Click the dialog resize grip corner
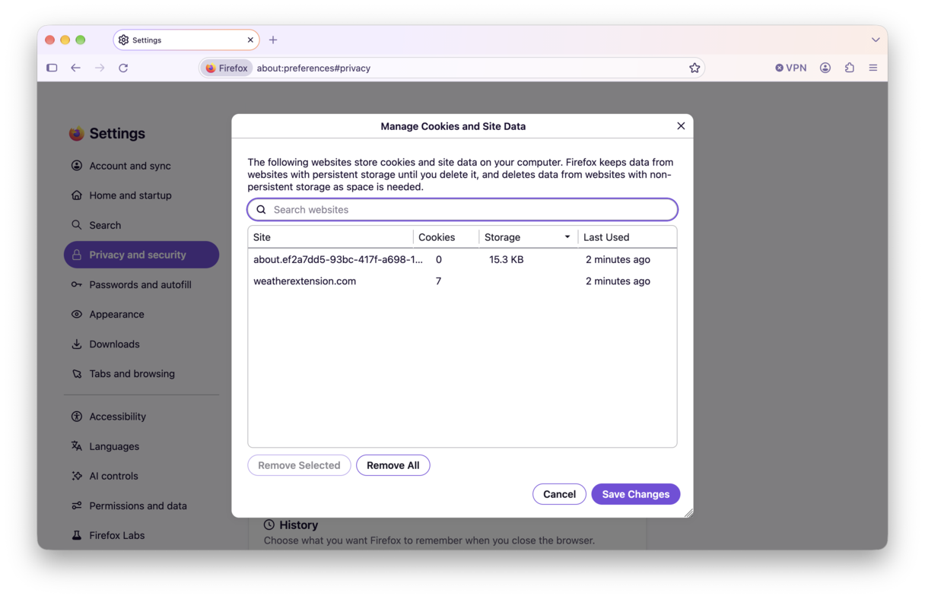Viewport: 925px width, 599px height. (688, 513)
